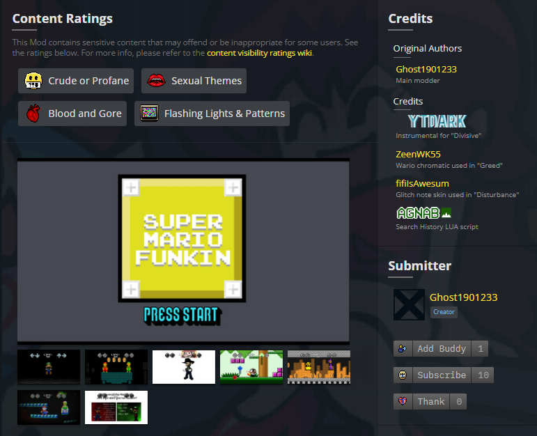The width and height of the screenshot is (537, 436).
Task: Click the 'Main modder' text
Action: (418, 81)
